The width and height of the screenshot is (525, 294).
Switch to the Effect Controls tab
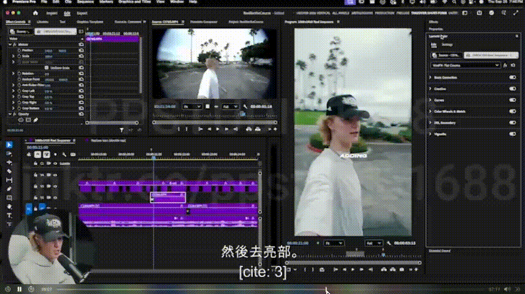pos(15,22)
